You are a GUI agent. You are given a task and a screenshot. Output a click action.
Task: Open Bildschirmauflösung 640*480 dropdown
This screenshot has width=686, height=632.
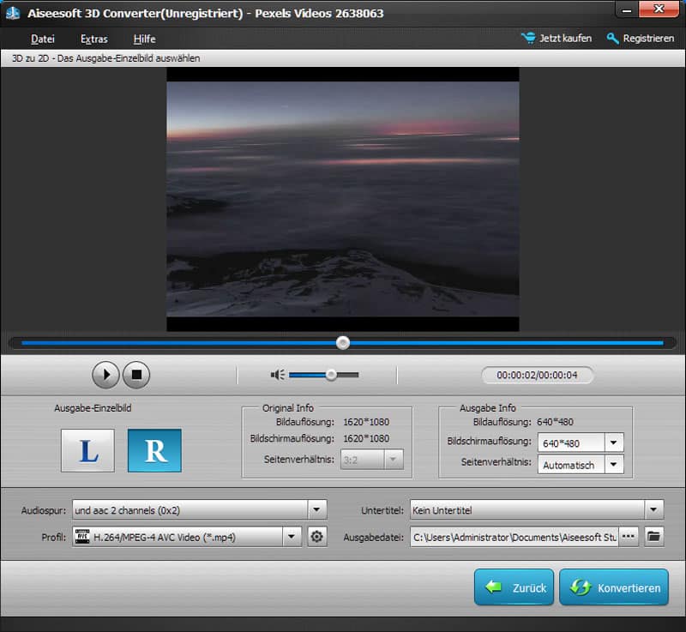614,443
